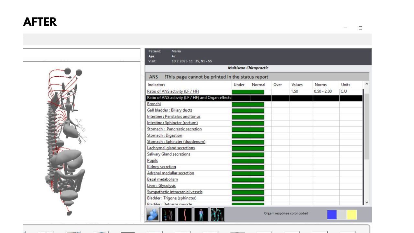
Task: Select the highlighted LF / HF and Organ effects row
Action: pyautogui.click(x=255, y=98)
